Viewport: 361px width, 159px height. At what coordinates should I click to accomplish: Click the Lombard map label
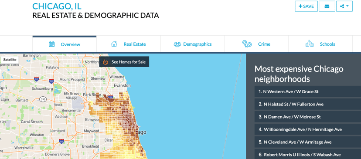[58, 131]
